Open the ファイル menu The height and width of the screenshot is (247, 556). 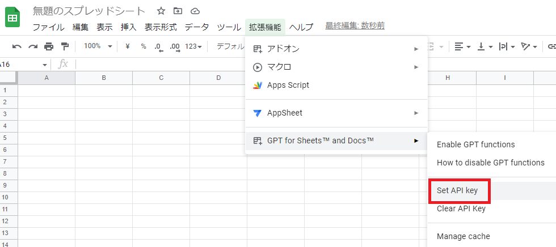[x=49, y=27]
